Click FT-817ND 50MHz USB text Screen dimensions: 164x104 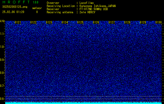click(x=94, y=9)
